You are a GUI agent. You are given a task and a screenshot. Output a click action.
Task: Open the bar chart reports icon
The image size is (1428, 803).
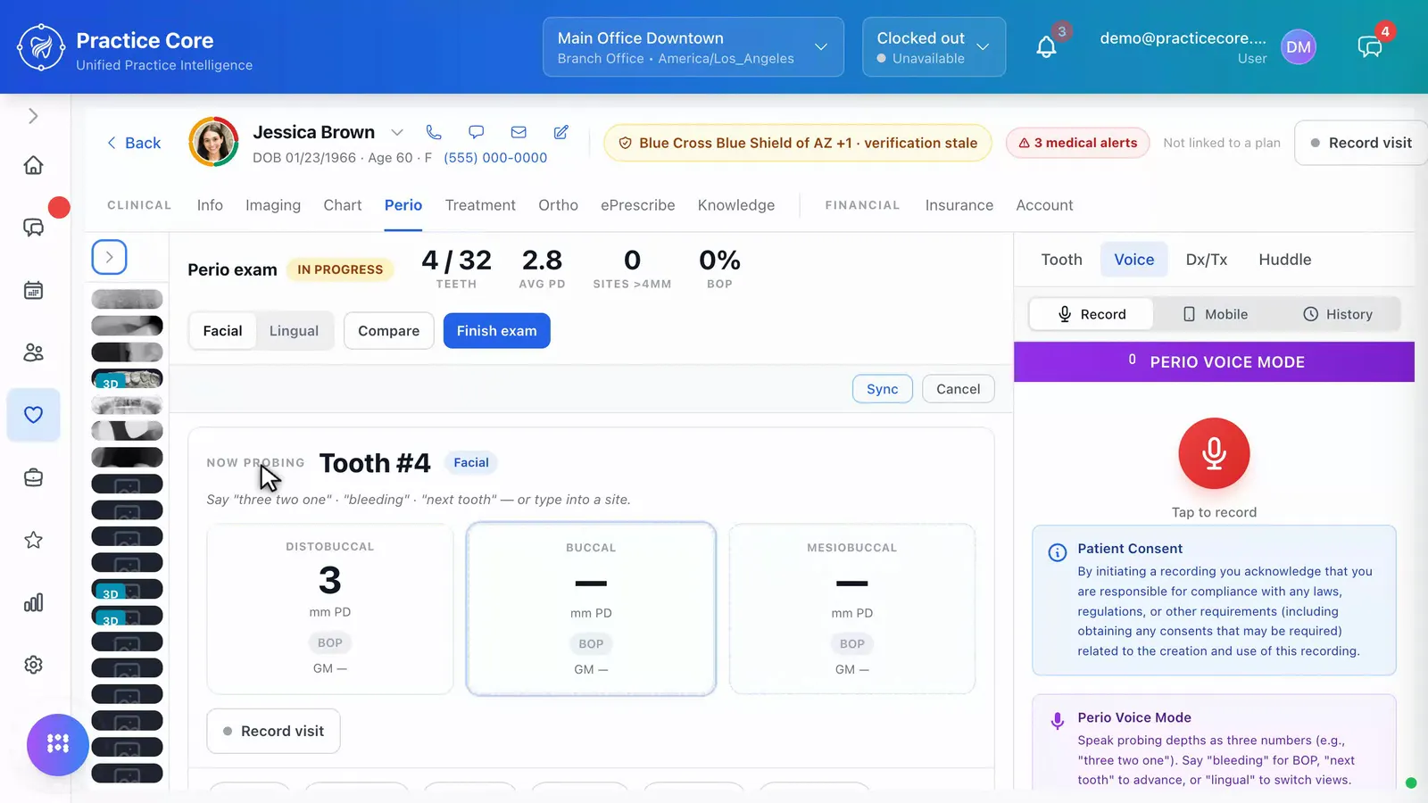(x=33, y=602)
